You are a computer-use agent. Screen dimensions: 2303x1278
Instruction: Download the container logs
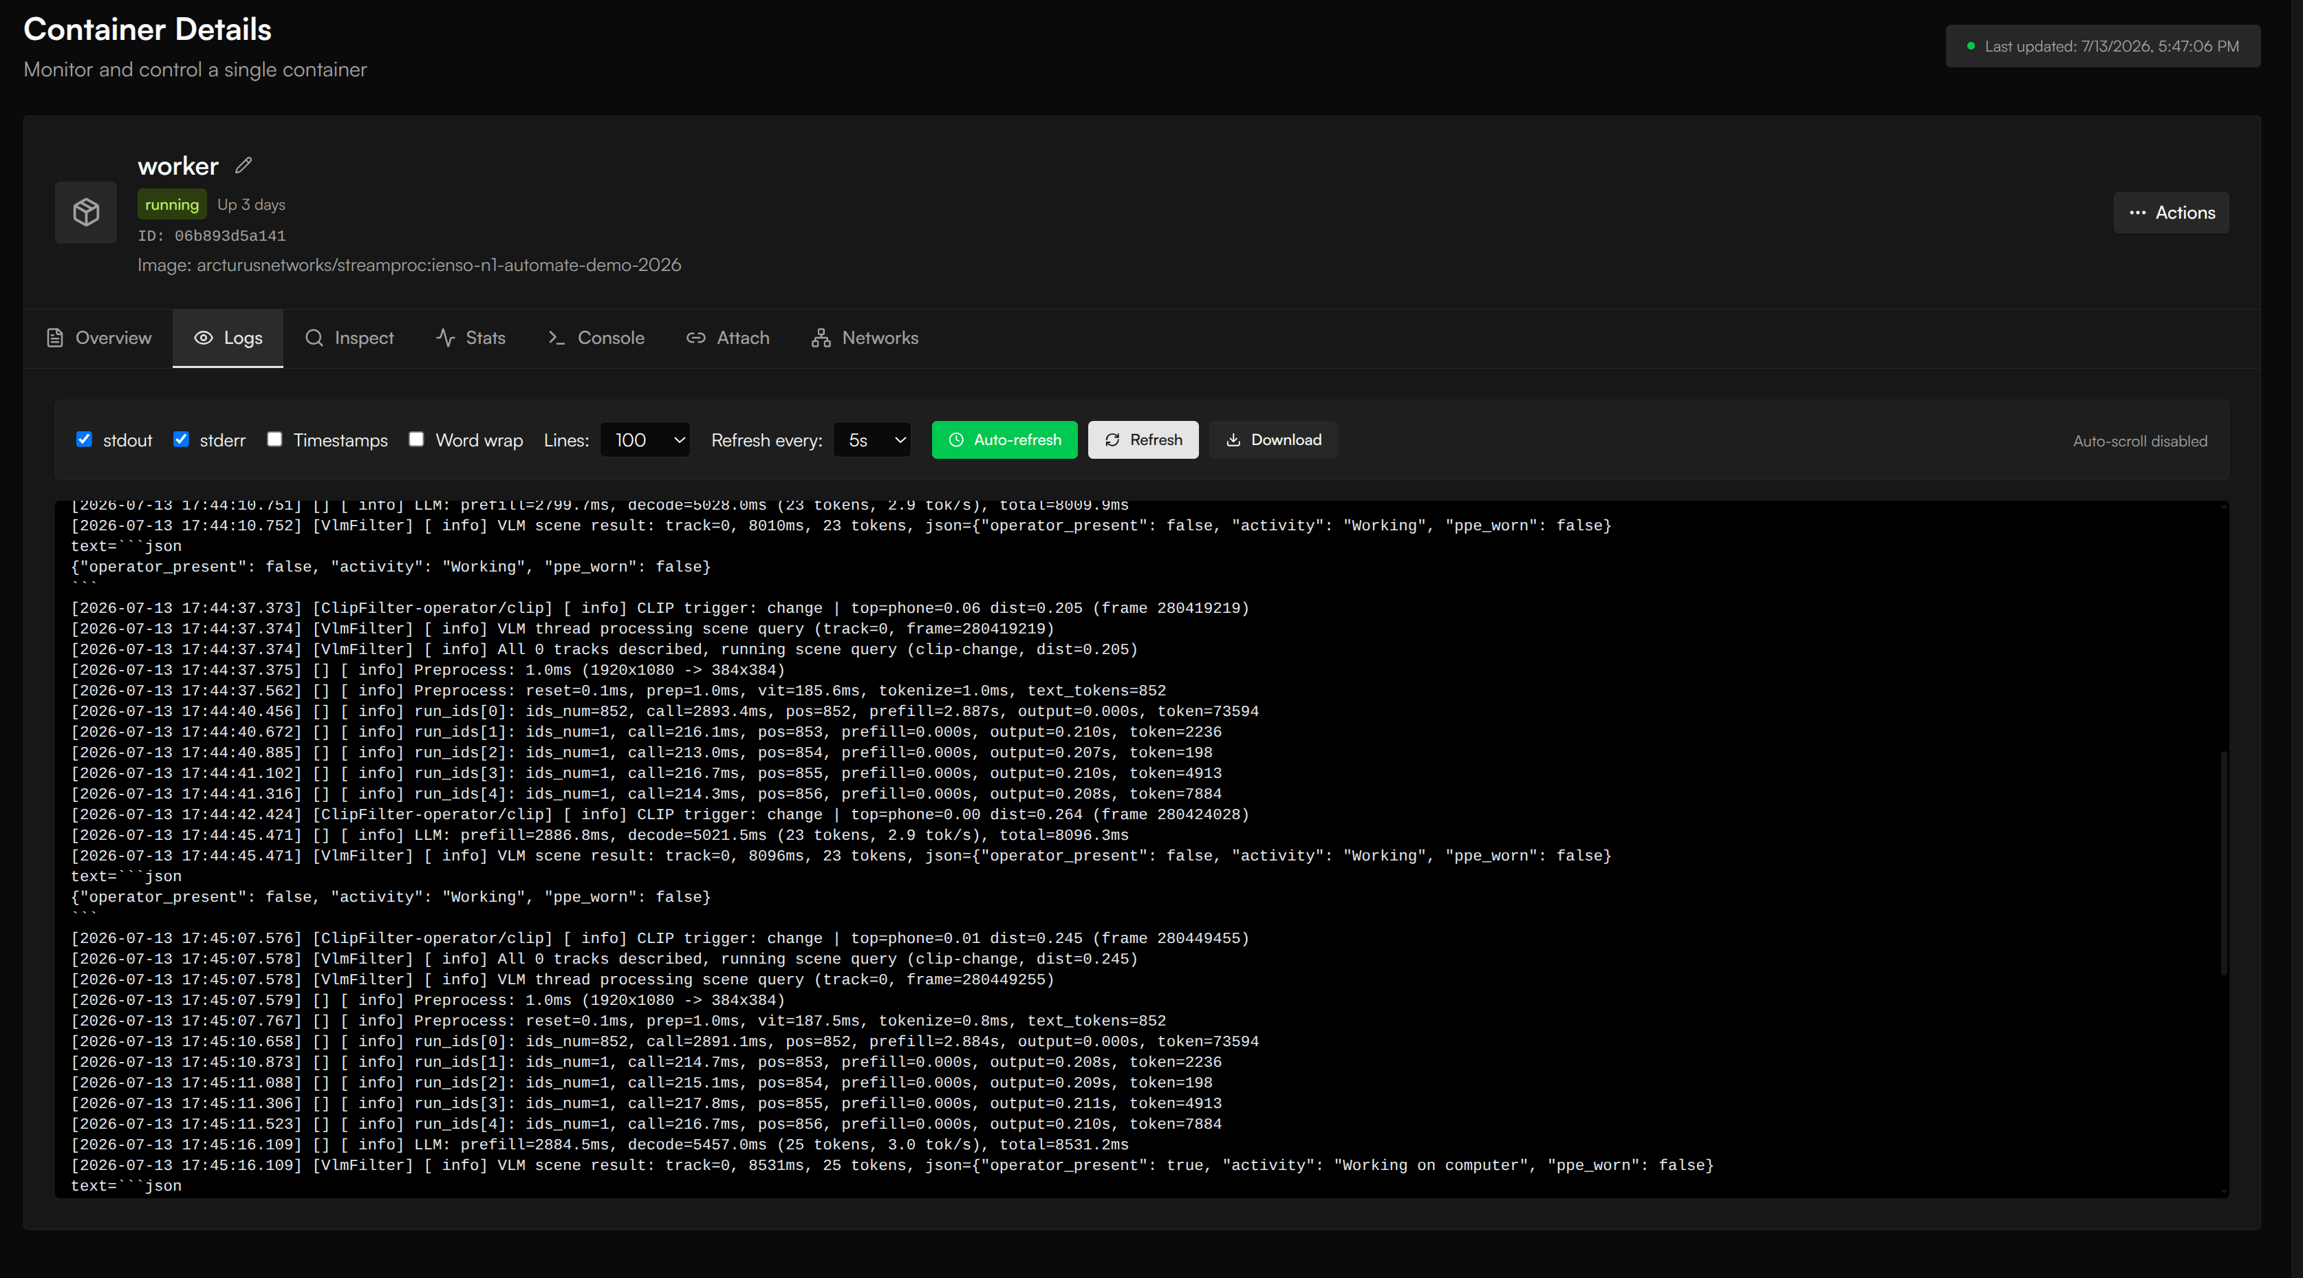(1274, 440)
